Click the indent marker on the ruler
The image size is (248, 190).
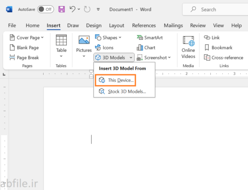(91, 74)
